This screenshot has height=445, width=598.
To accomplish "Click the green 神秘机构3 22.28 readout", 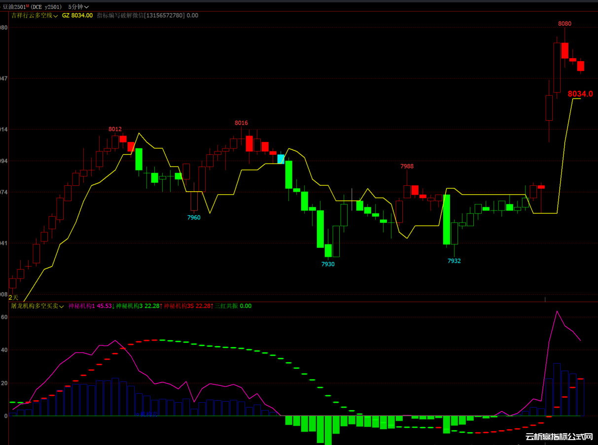I will tap(140, 306).
